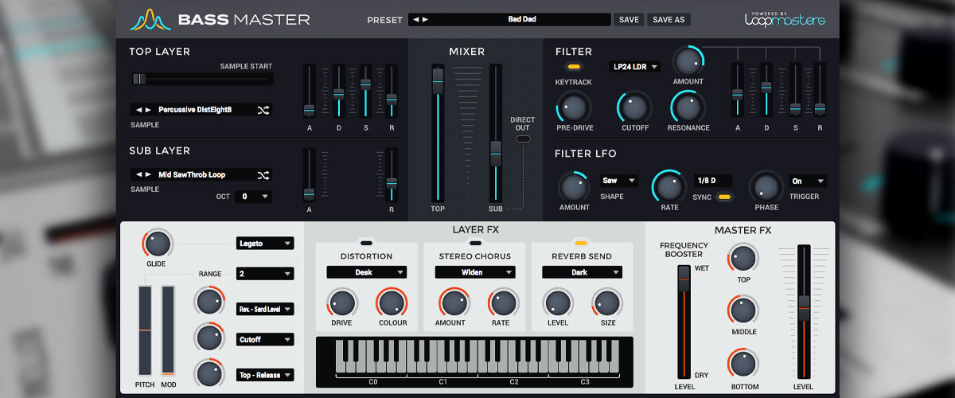Click the LFO rate value '1/8 D'
The width and height of the screenshot is (955, 398).
click(x=712, y=181)
